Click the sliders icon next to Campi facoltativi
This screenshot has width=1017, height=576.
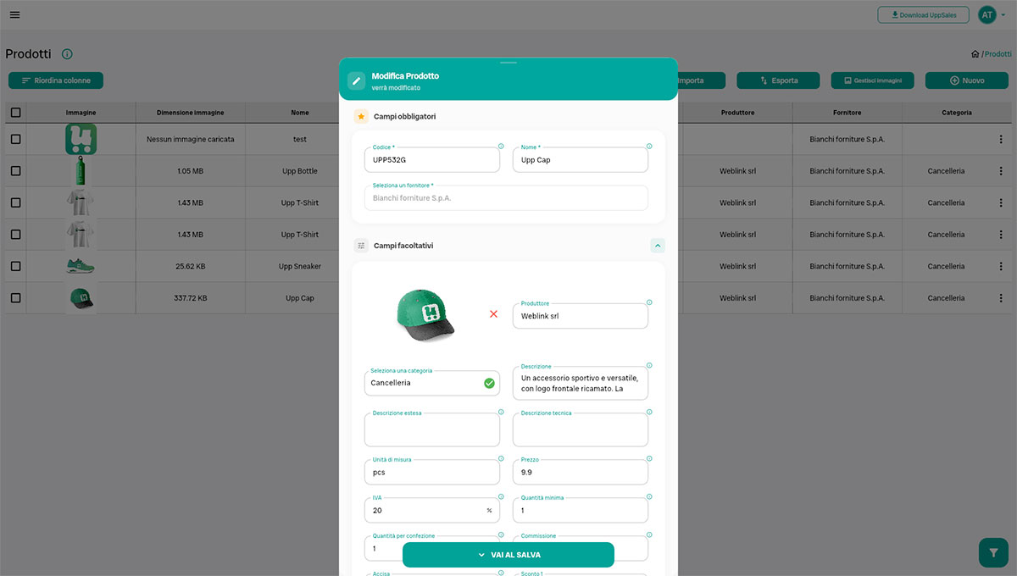pos(360,245)
